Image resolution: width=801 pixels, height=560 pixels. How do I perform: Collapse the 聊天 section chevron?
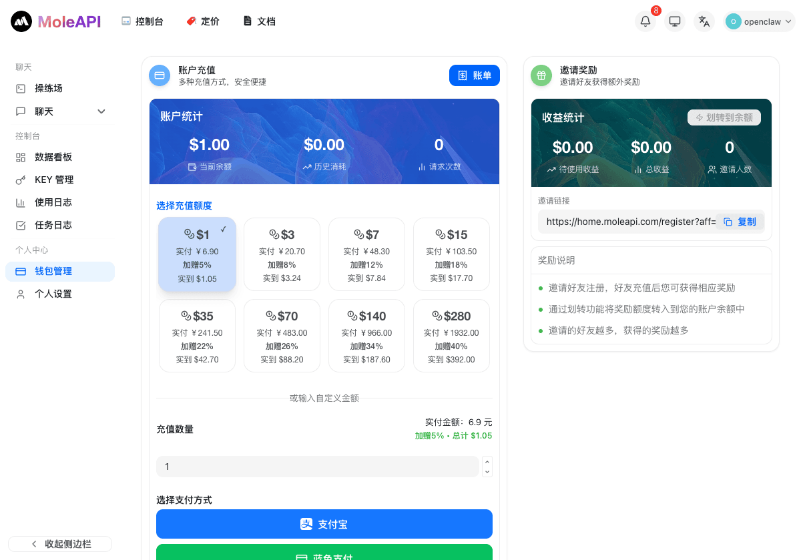tap(101, 111)
